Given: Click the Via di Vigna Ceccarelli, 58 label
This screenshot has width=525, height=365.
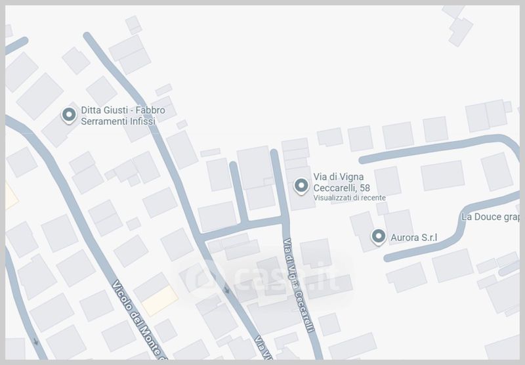Looking at the screenshot, I should click(x=341, y=182).
